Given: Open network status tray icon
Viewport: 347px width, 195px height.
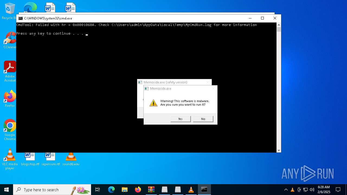Looking at the screenshot, I should pos(306,190).
